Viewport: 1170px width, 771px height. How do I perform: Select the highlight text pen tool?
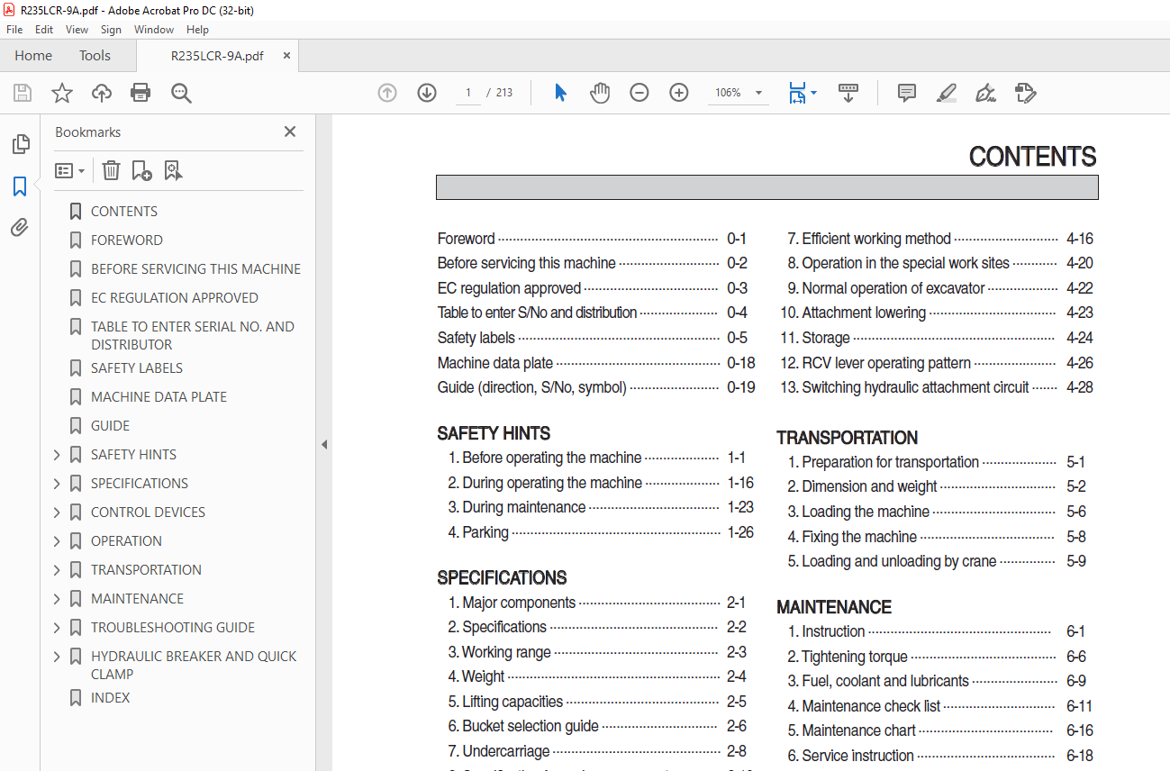point(947,93)
